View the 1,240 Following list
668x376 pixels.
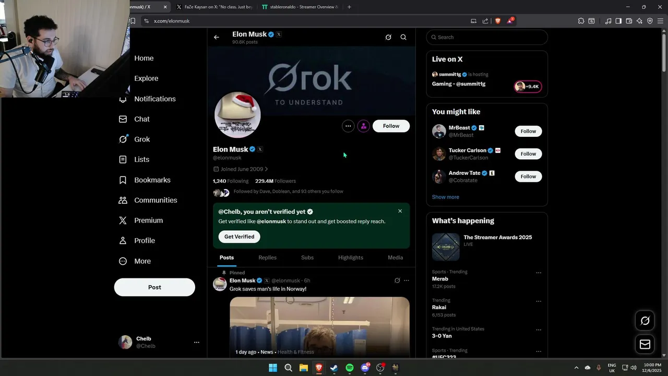(231, 181)
